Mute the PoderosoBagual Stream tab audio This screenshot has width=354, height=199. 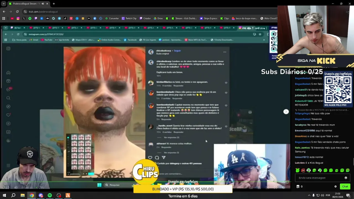(43, 4)
